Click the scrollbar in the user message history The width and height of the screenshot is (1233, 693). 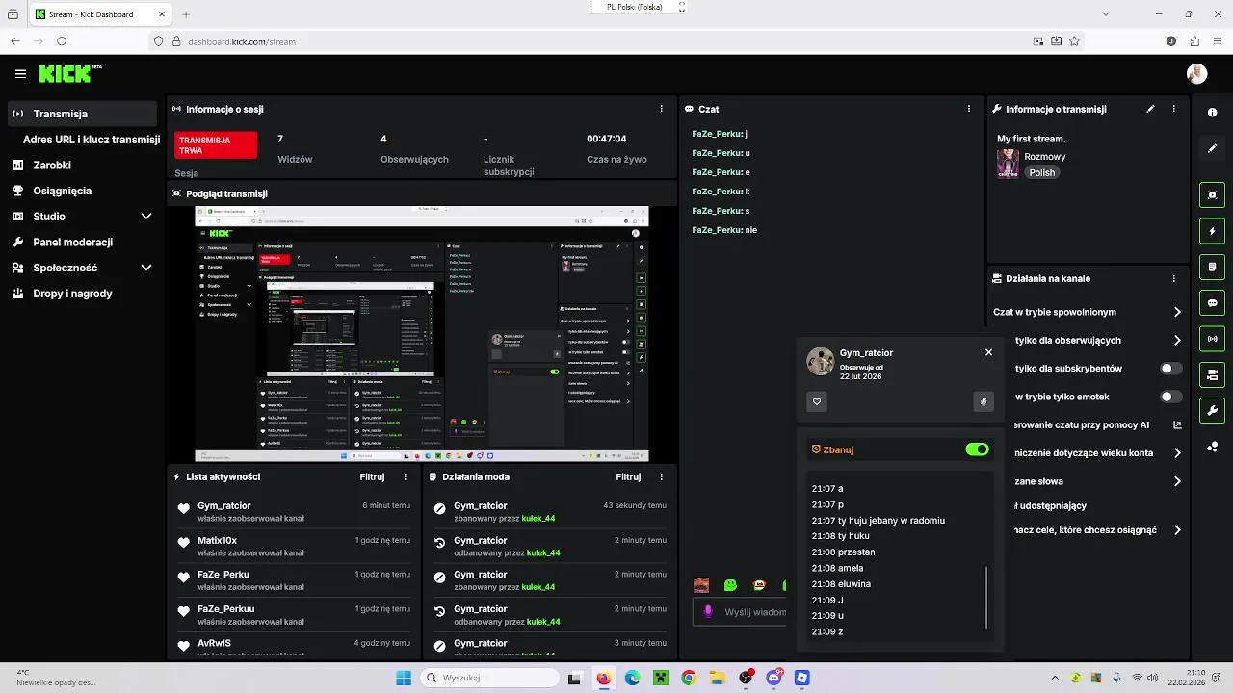coord(986,597)
